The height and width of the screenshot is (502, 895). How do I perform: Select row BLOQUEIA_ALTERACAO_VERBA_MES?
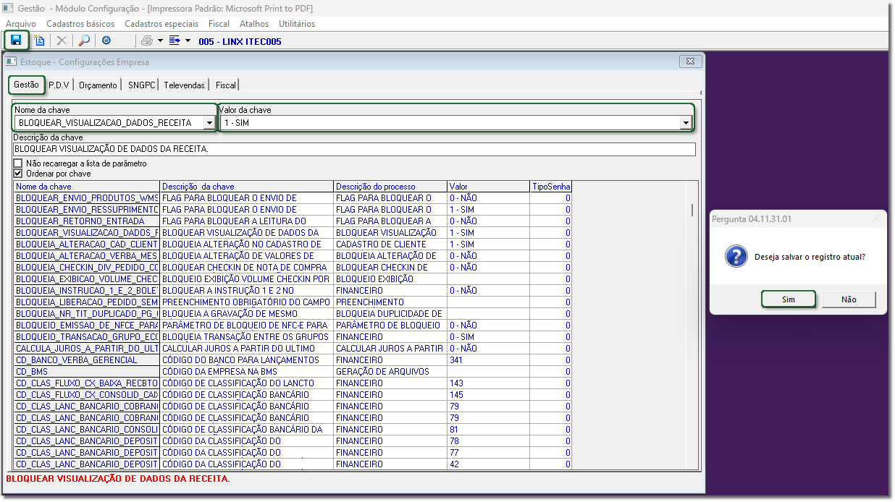coord(293,255)
